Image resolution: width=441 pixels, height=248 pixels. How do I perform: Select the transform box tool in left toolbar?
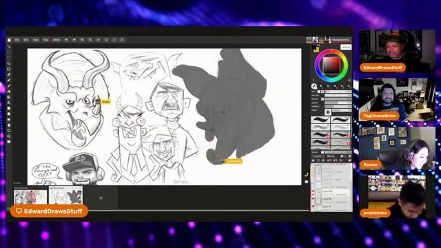9,69
